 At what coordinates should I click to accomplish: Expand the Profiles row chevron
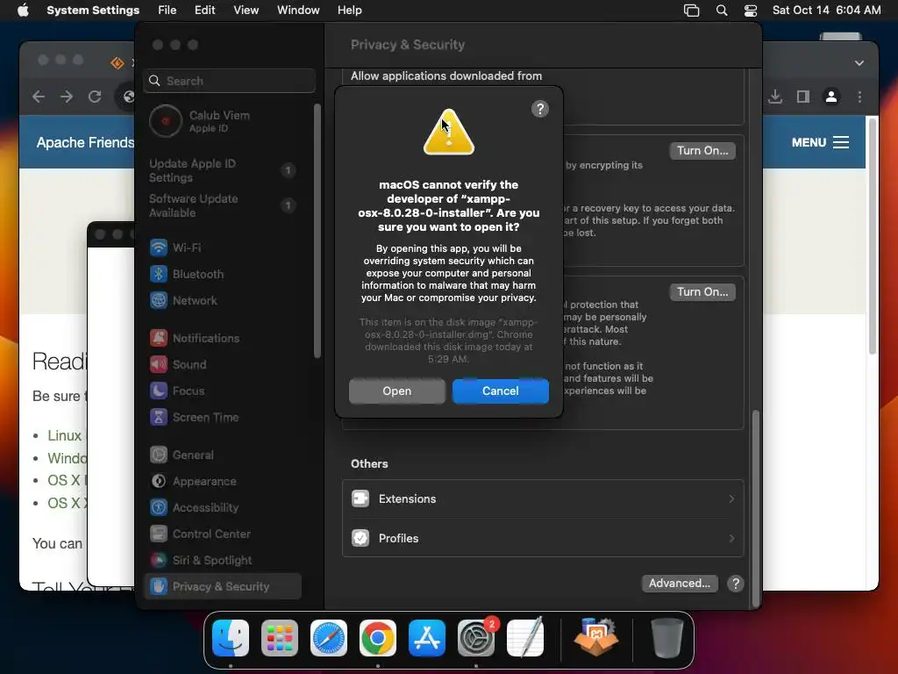click(x=731, y=539)
